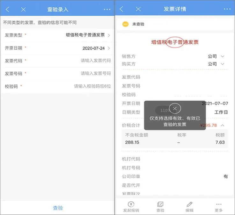This screenshot has height=215, width=235.
Task: Click the 7.63 tax amount
Action: click(x=220, y=142)
